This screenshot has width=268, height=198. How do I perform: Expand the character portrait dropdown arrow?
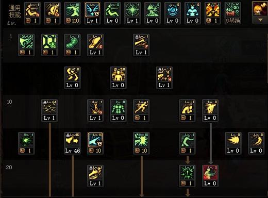[260, 20]
